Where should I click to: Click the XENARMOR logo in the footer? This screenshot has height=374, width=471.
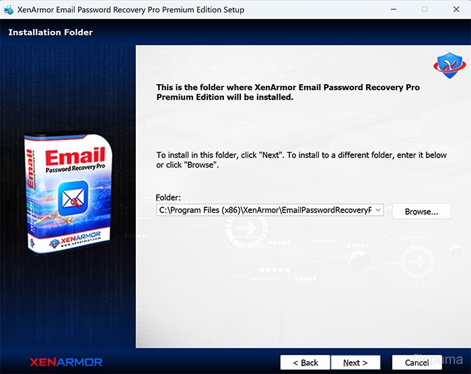click(x=66, y=362)
